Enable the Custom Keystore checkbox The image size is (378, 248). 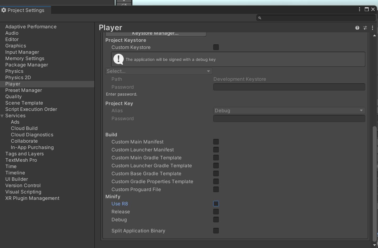click(x=216, y=47)
